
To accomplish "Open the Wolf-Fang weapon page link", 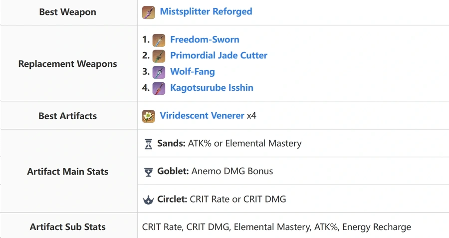I will pos(193,72).
